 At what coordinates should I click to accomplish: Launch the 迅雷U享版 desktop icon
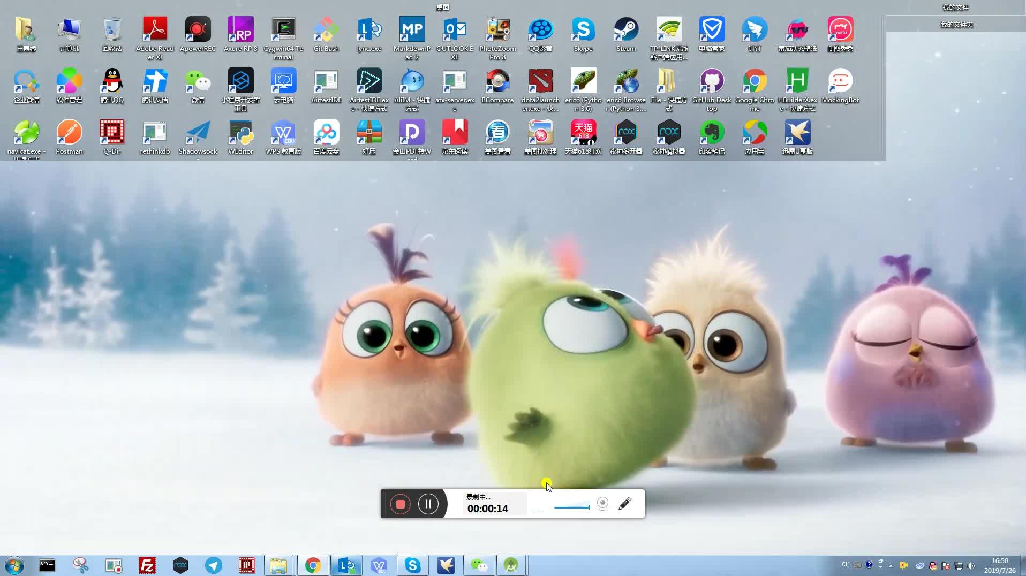797,137
